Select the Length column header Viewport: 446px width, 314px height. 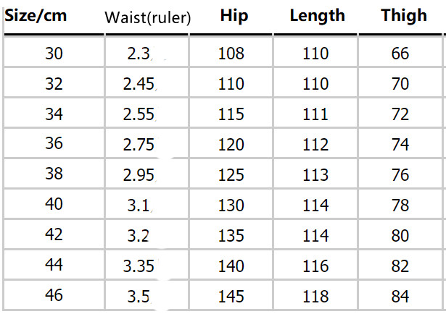(317, 16)
